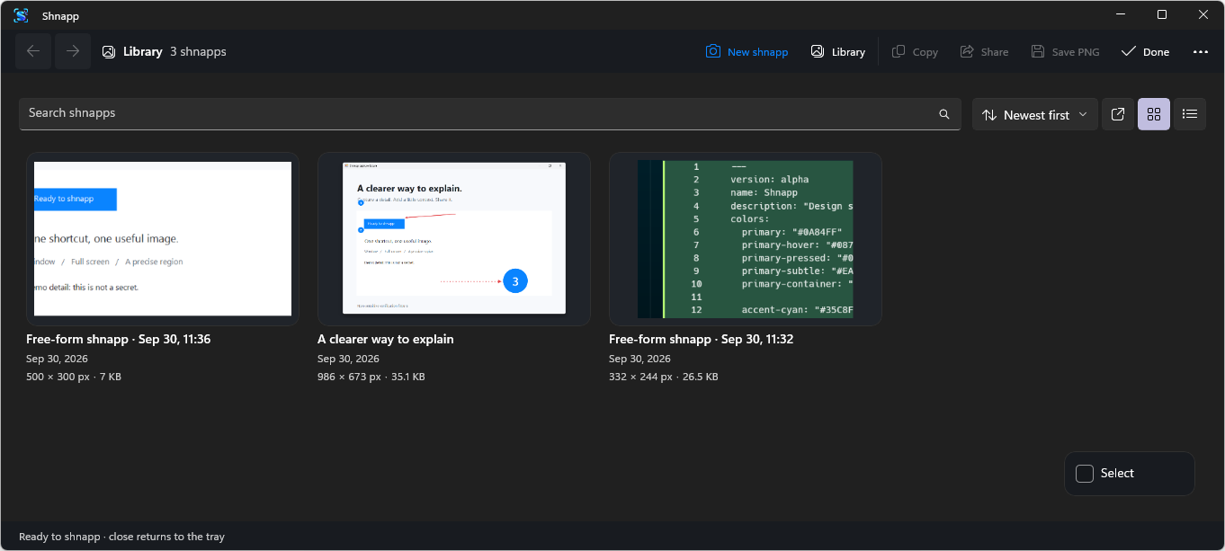The height and width of the screenshot is (551, 1225).
Task: Click the search magnifier icon
Action: (944, 114)
